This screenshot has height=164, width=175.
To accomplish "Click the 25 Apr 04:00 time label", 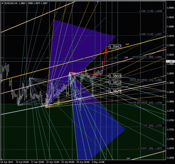I will 68,162.
